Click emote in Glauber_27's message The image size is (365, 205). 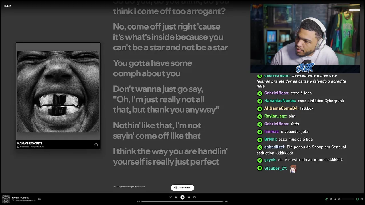pos(293,169)
